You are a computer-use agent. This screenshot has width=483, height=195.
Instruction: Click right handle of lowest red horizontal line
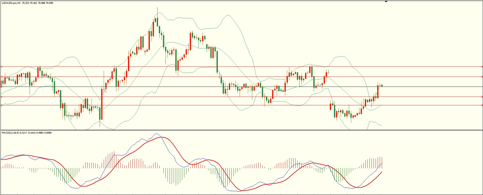point(482,105)
